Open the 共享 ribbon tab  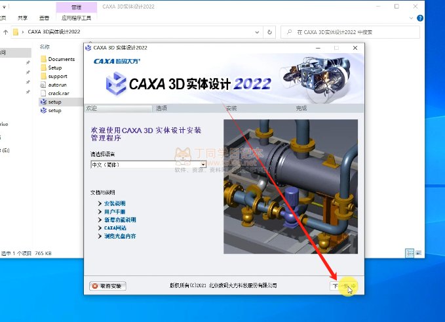23,18
